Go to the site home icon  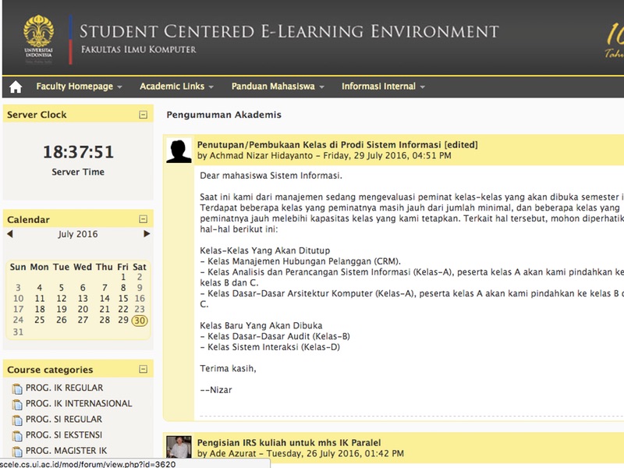16,87
